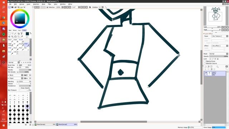Select the Move tool
The image size is (229, 129).
(9, 37)
